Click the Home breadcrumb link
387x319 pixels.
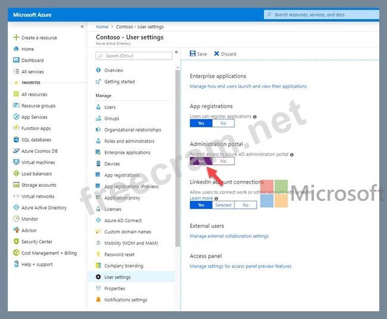(x=102, y=27)
